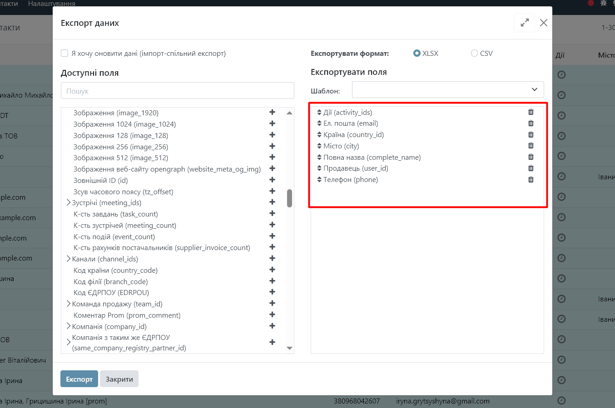Expand Зустрічі (meeting_ids) tree node
Screen dimensions: 615x408
pyautogui.click(x=69, y=202)
